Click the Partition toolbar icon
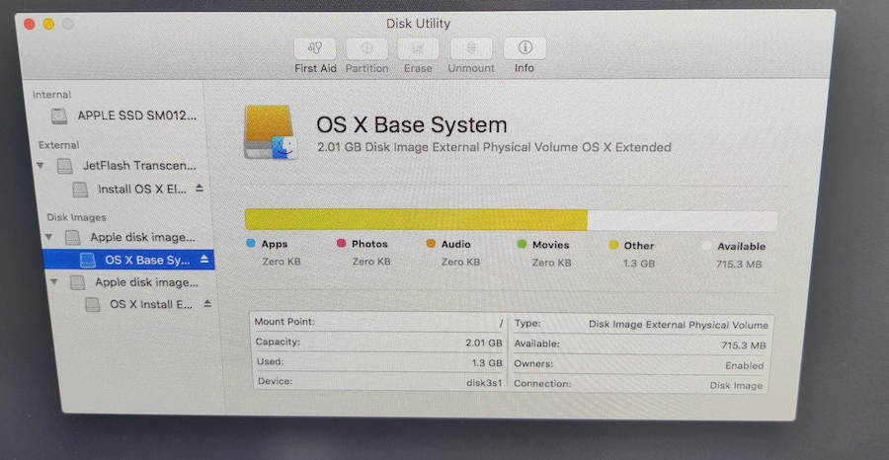Viewport: 889px width, 460px height. 366,48
